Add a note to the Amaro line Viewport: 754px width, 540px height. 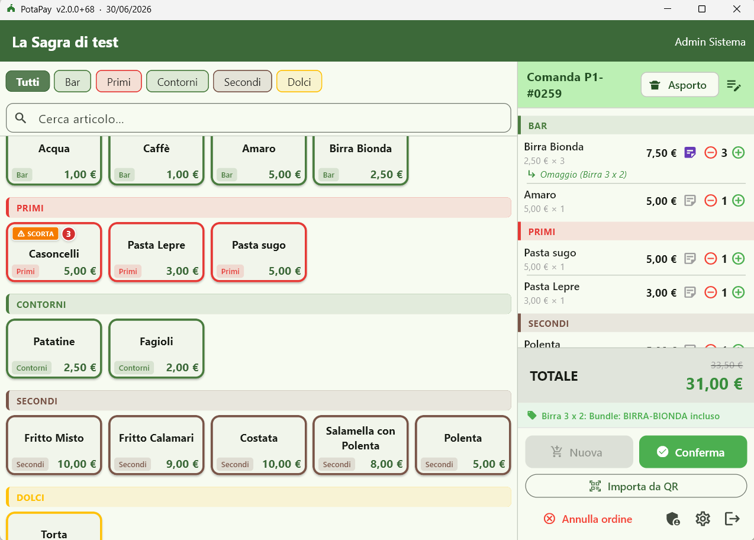click(x=689, y=201)
